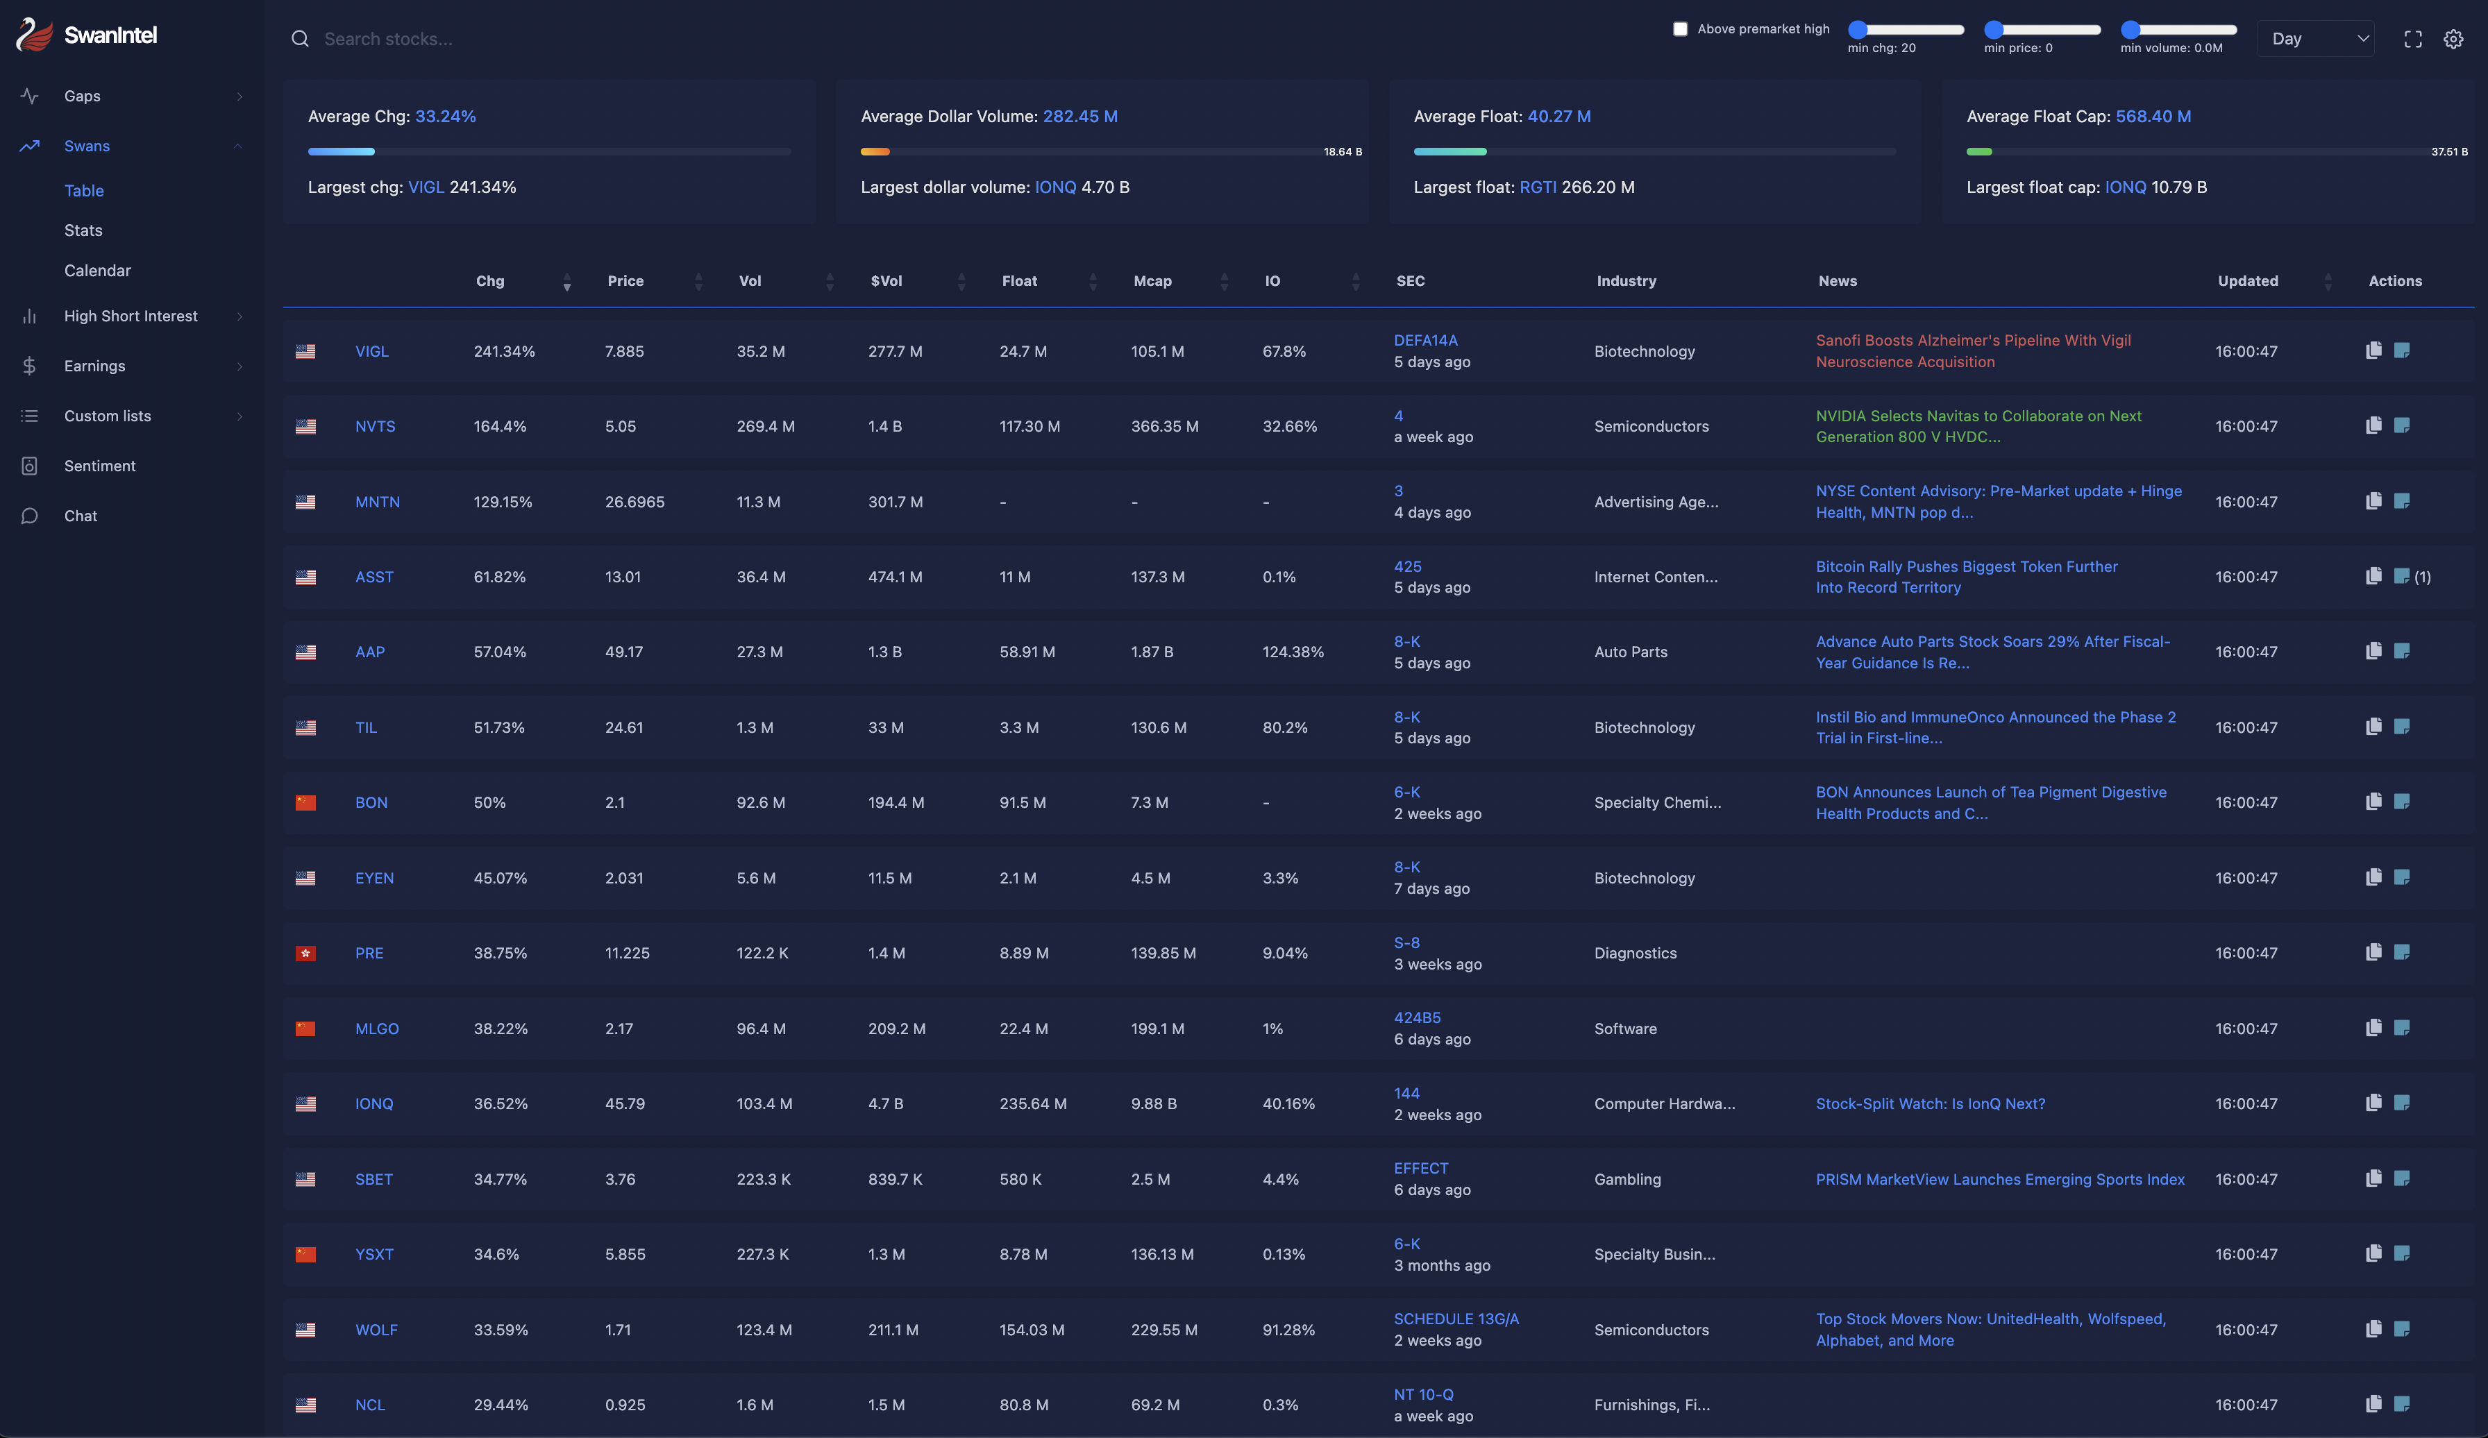The image size is (2488, 1438).
Task: Sort by IO column arrows
Action: coord(1356,282)
